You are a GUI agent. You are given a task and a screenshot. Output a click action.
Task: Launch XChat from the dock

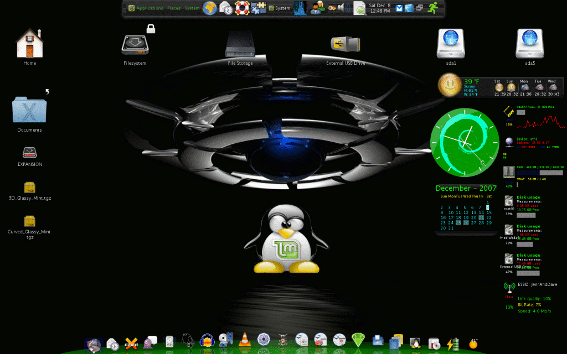point(131,343)
